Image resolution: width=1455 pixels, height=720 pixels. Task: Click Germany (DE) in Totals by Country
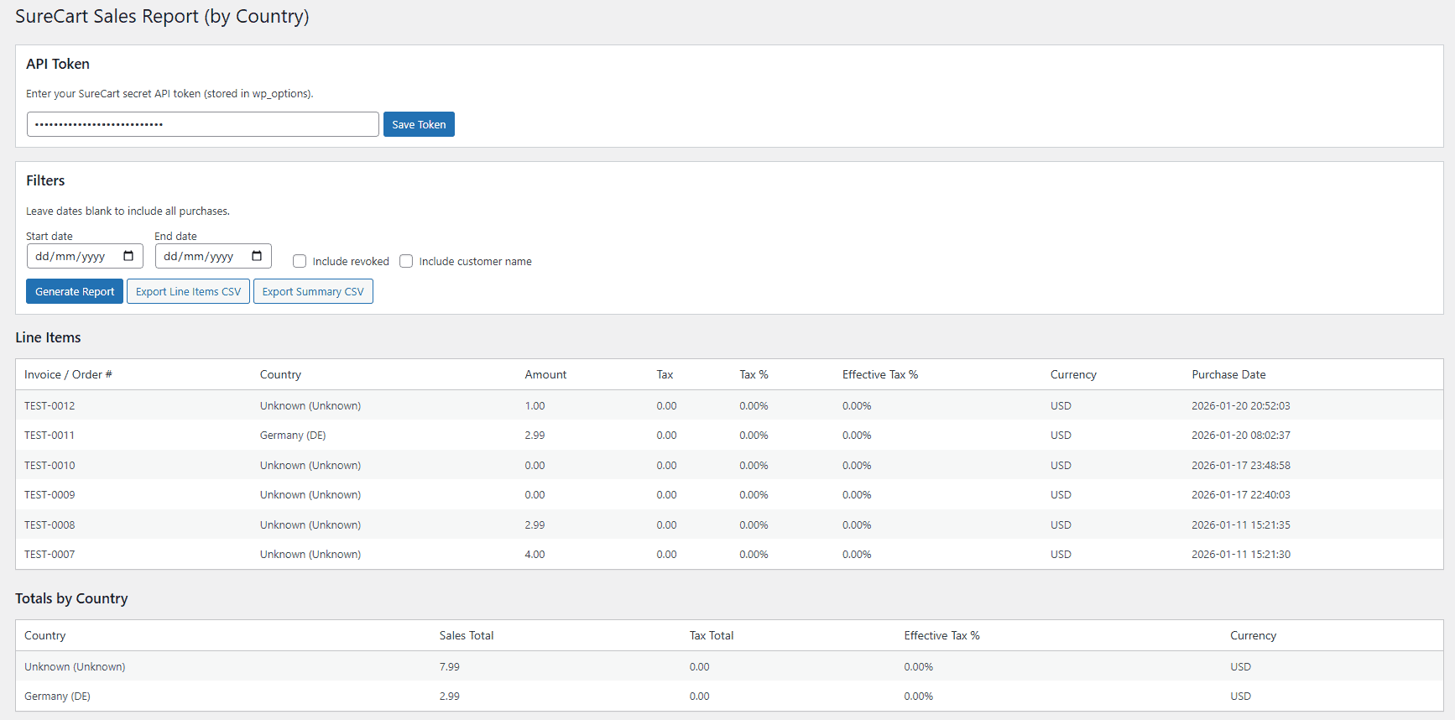click(x=57, y=696)
